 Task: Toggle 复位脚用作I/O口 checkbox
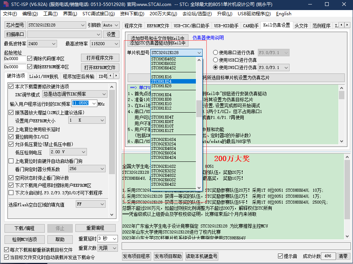point(11,137)
